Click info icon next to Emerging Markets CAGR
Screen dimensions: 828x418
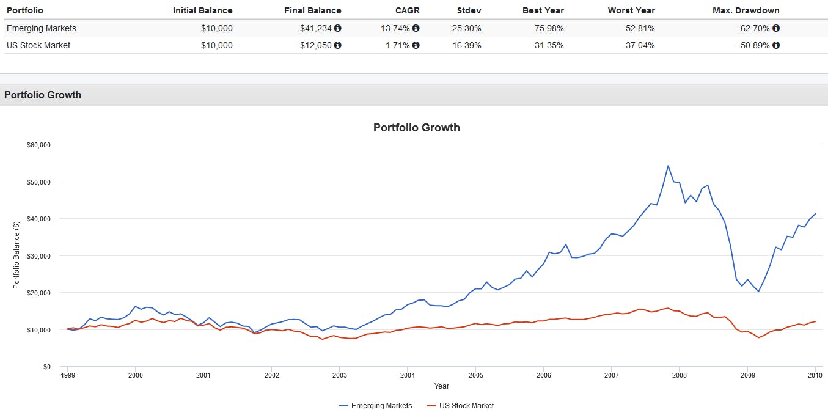(416, 28)
